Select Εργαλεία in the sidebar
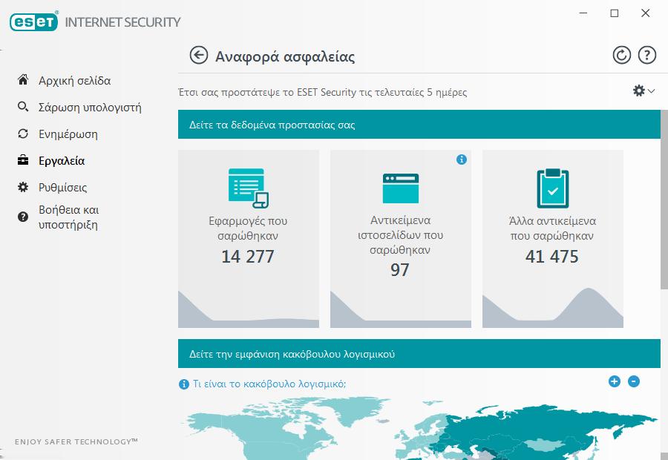This screenshot has height=460, width=668. click(62, 161)
